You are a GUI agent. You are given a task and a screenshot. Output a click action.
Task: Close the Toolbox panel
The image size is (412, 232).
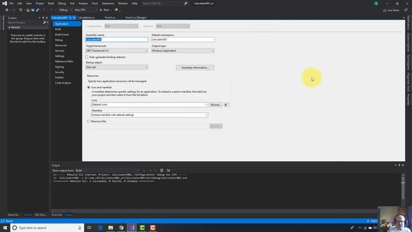(x=47, y=18)
